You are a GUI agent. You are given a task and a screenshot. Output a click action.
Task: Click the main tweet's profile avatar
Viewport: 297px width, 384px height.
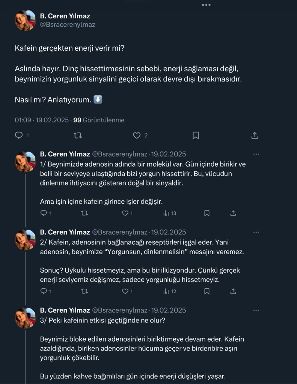25,20
